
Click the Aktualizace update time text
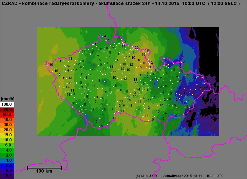click(193, 176)
